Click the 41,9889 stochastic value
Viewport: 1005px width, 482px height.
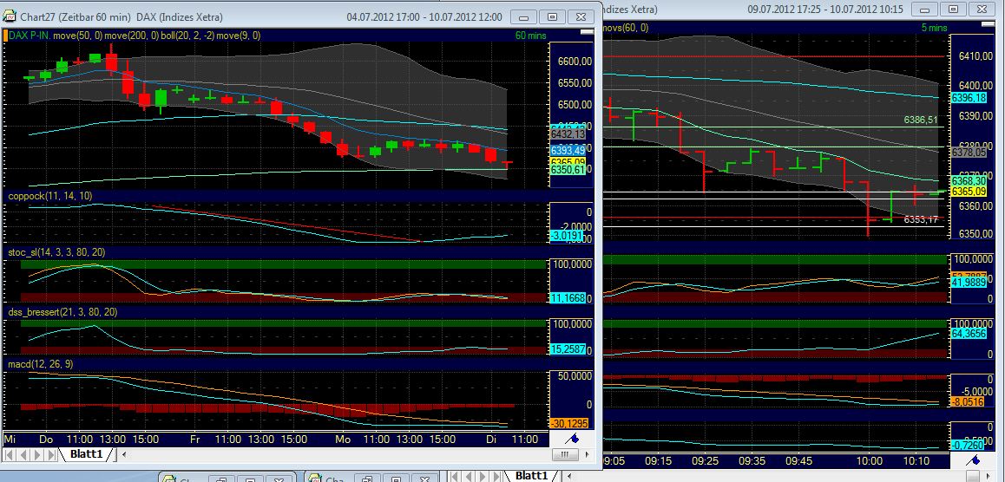tap(969, 283)
